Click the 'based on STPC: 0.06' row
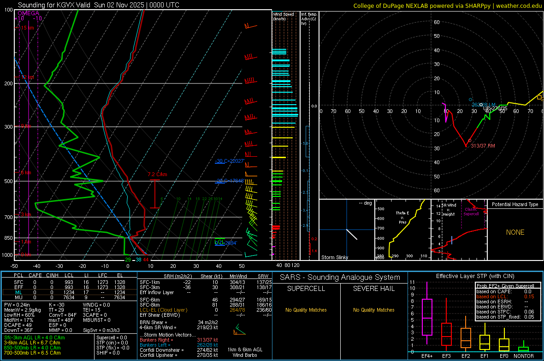The width and height of the screenshot is (544, 361). click(505, 312)
